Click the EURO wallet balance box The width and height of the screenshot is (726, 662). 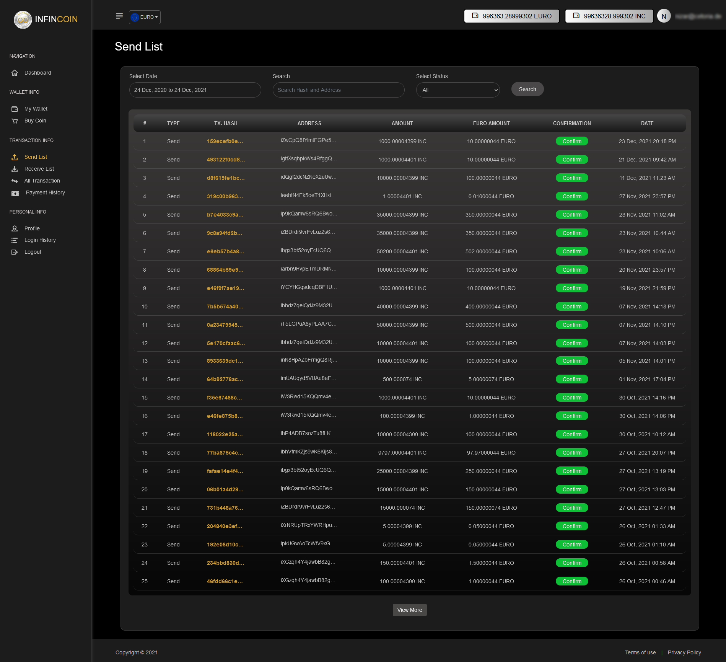point(512,16)
